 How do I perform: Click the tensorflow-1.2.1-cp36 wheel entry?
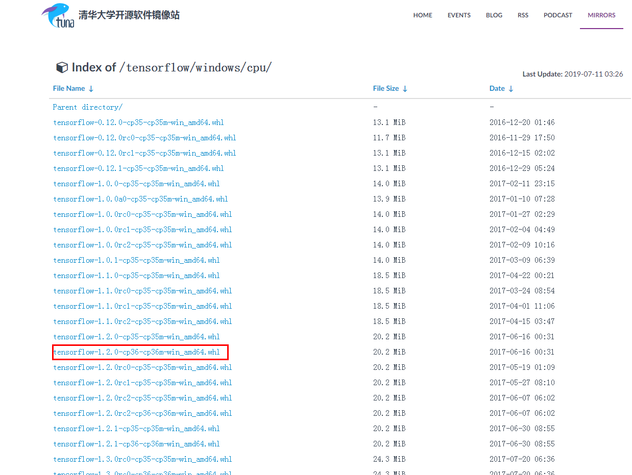click(x=136, y=443)
